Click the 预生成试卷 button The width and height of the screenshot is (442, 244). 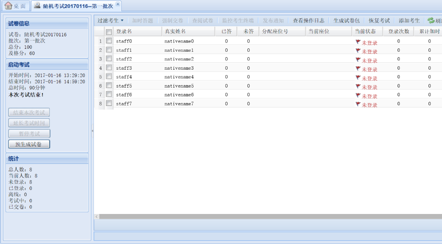pyautogui.click(x=29, y=144)
